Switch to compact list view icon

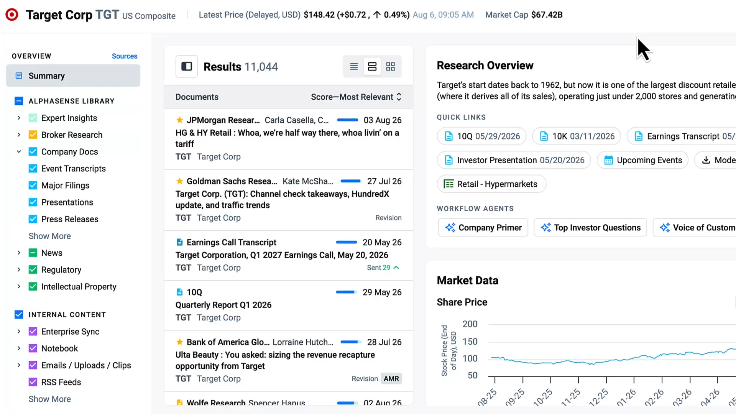click(354, 67)
